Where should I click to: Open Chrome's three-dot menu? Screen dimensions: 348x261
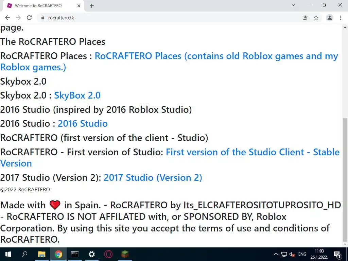coord(341,18)
